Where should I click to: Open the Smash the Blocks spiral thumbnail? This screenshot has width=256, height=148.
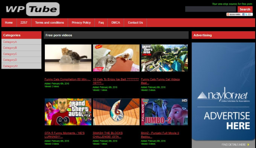point(116,112)
